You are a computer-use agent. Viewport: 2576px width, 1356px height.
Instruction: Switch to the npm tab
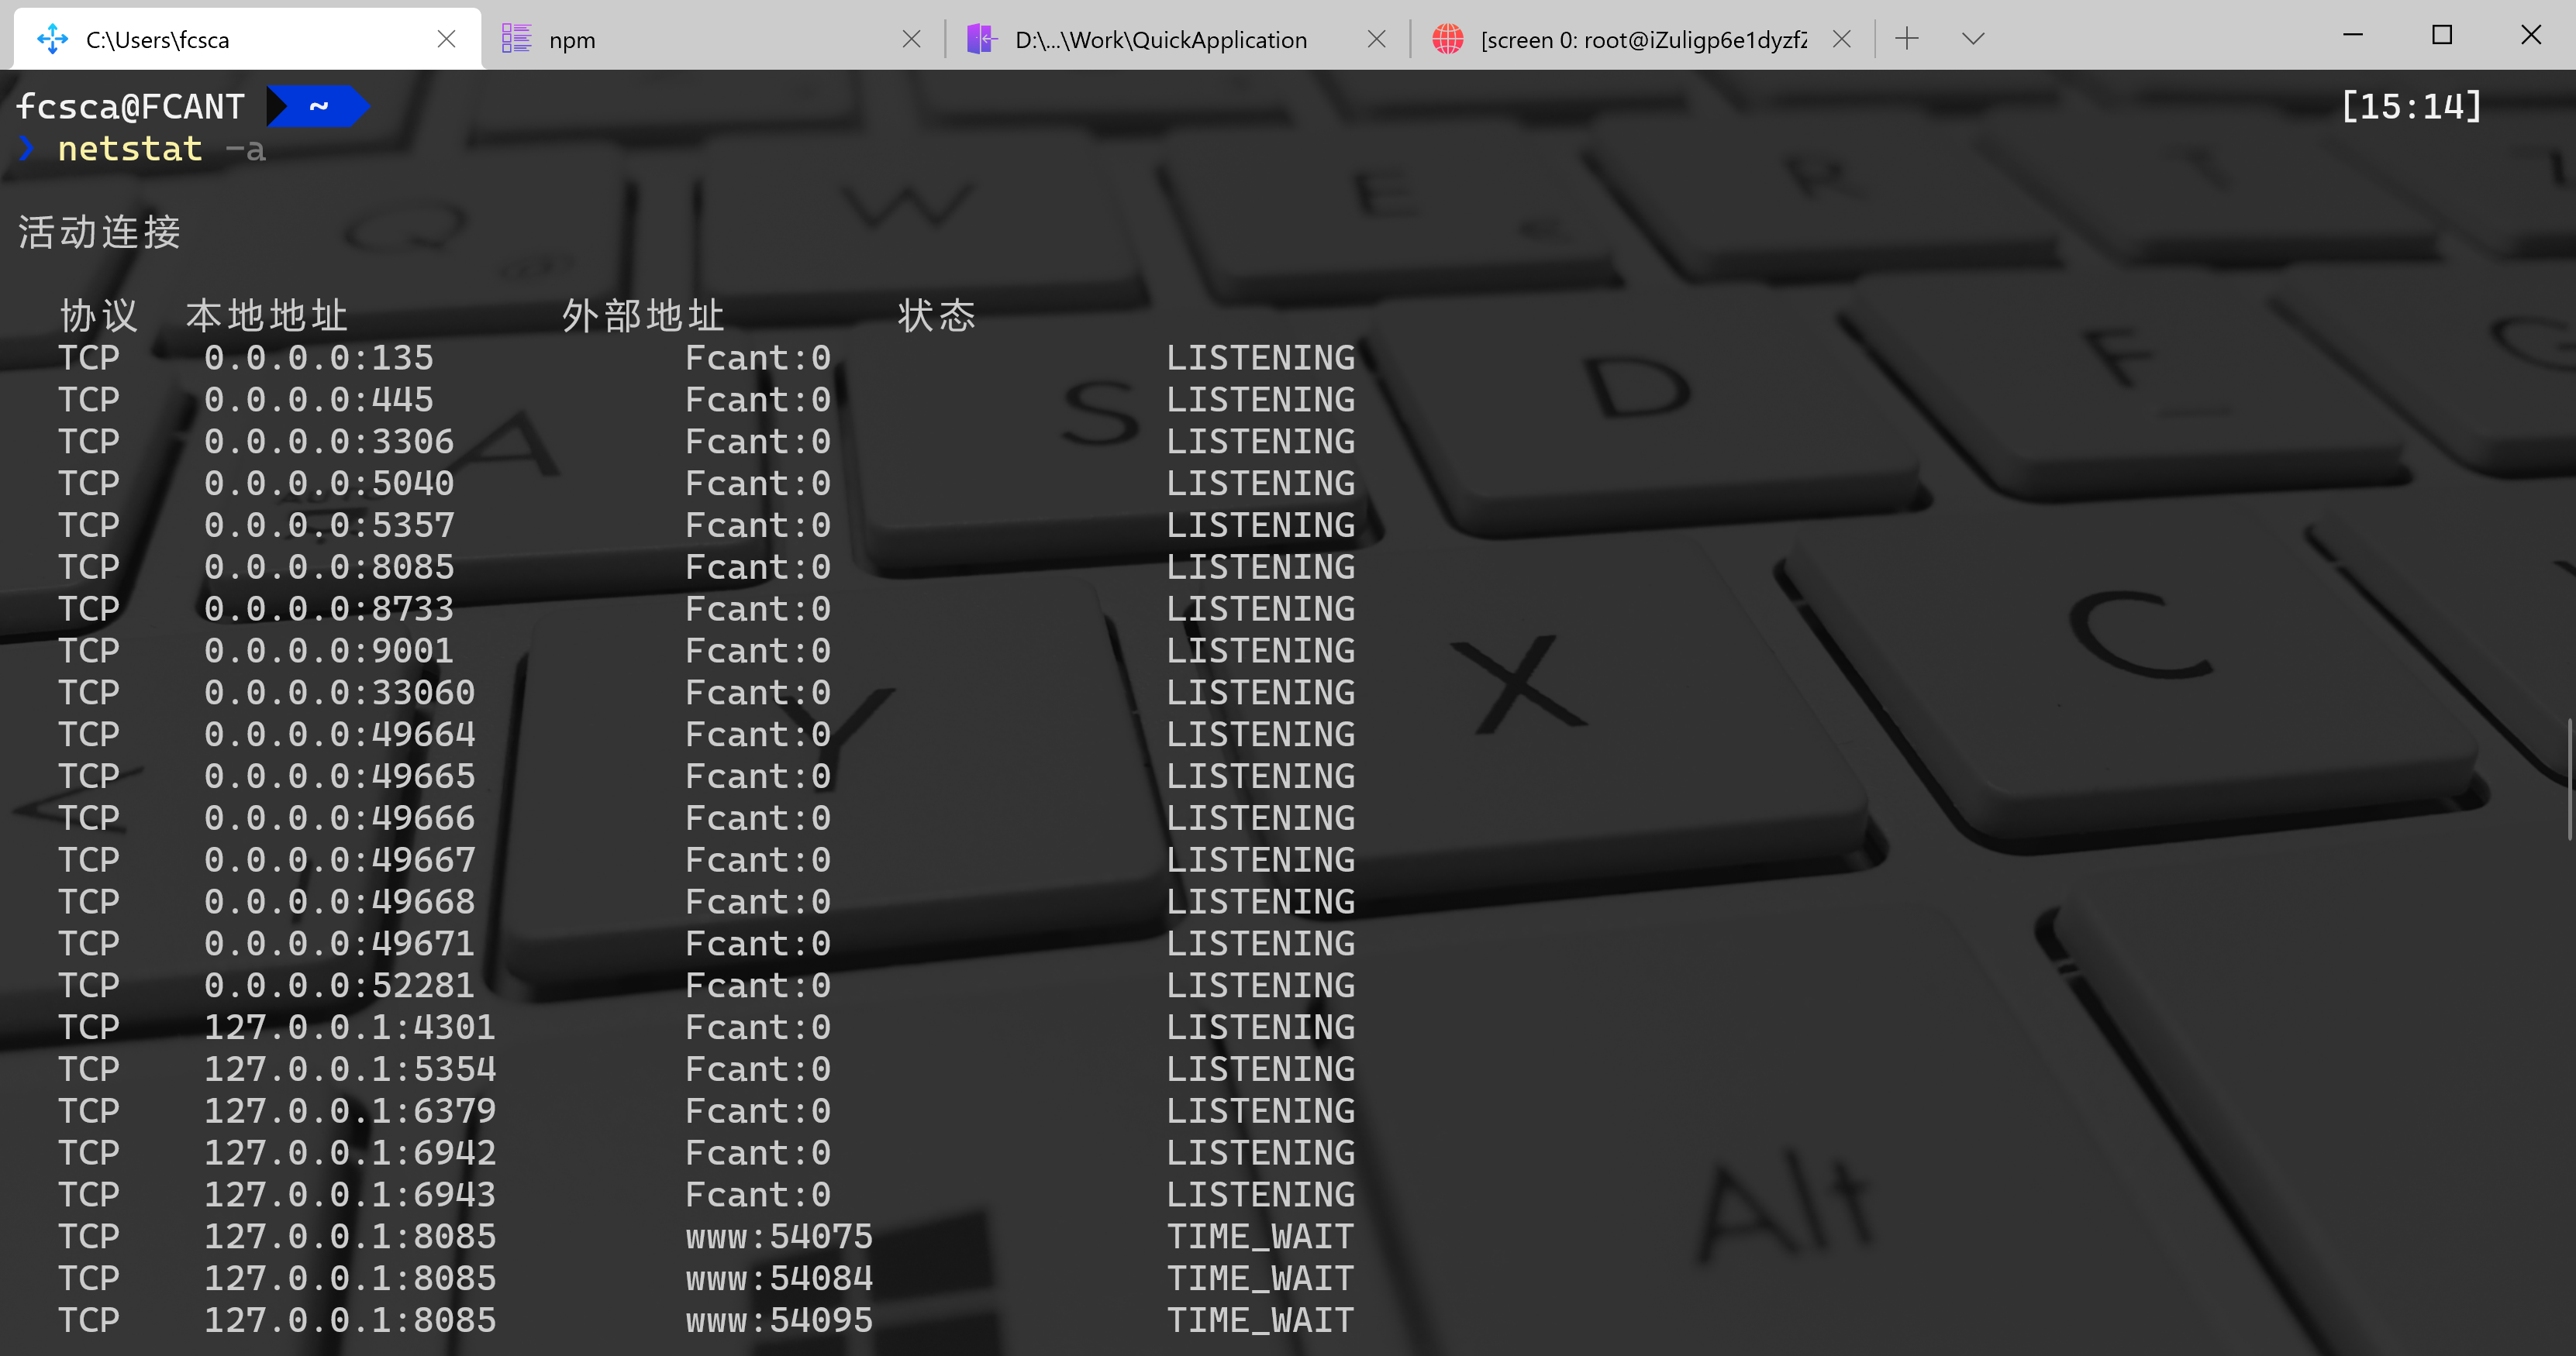pyautogui.click(x=712, y=39)
